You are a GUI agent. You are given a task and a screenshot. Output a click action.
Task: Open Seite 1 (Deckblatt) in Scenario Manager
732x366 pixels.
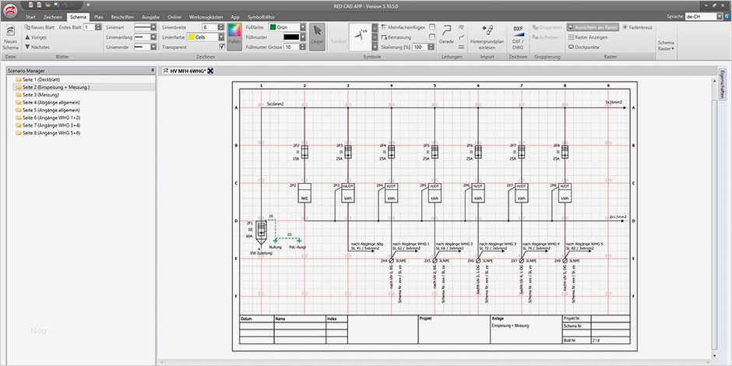click(40, 80)
